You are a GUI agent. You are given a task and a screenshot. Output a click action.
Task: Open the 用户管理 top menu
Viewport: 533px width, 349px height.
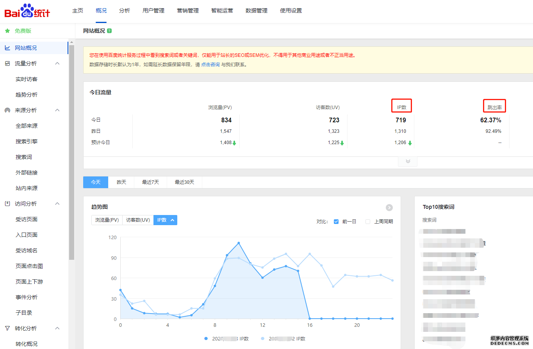153,11
